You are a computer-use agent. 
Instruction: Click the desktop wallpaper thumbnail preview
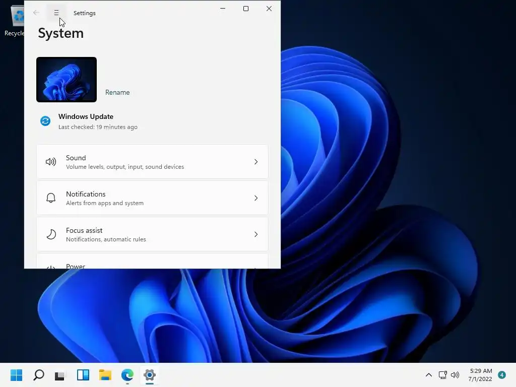point(67,80)
